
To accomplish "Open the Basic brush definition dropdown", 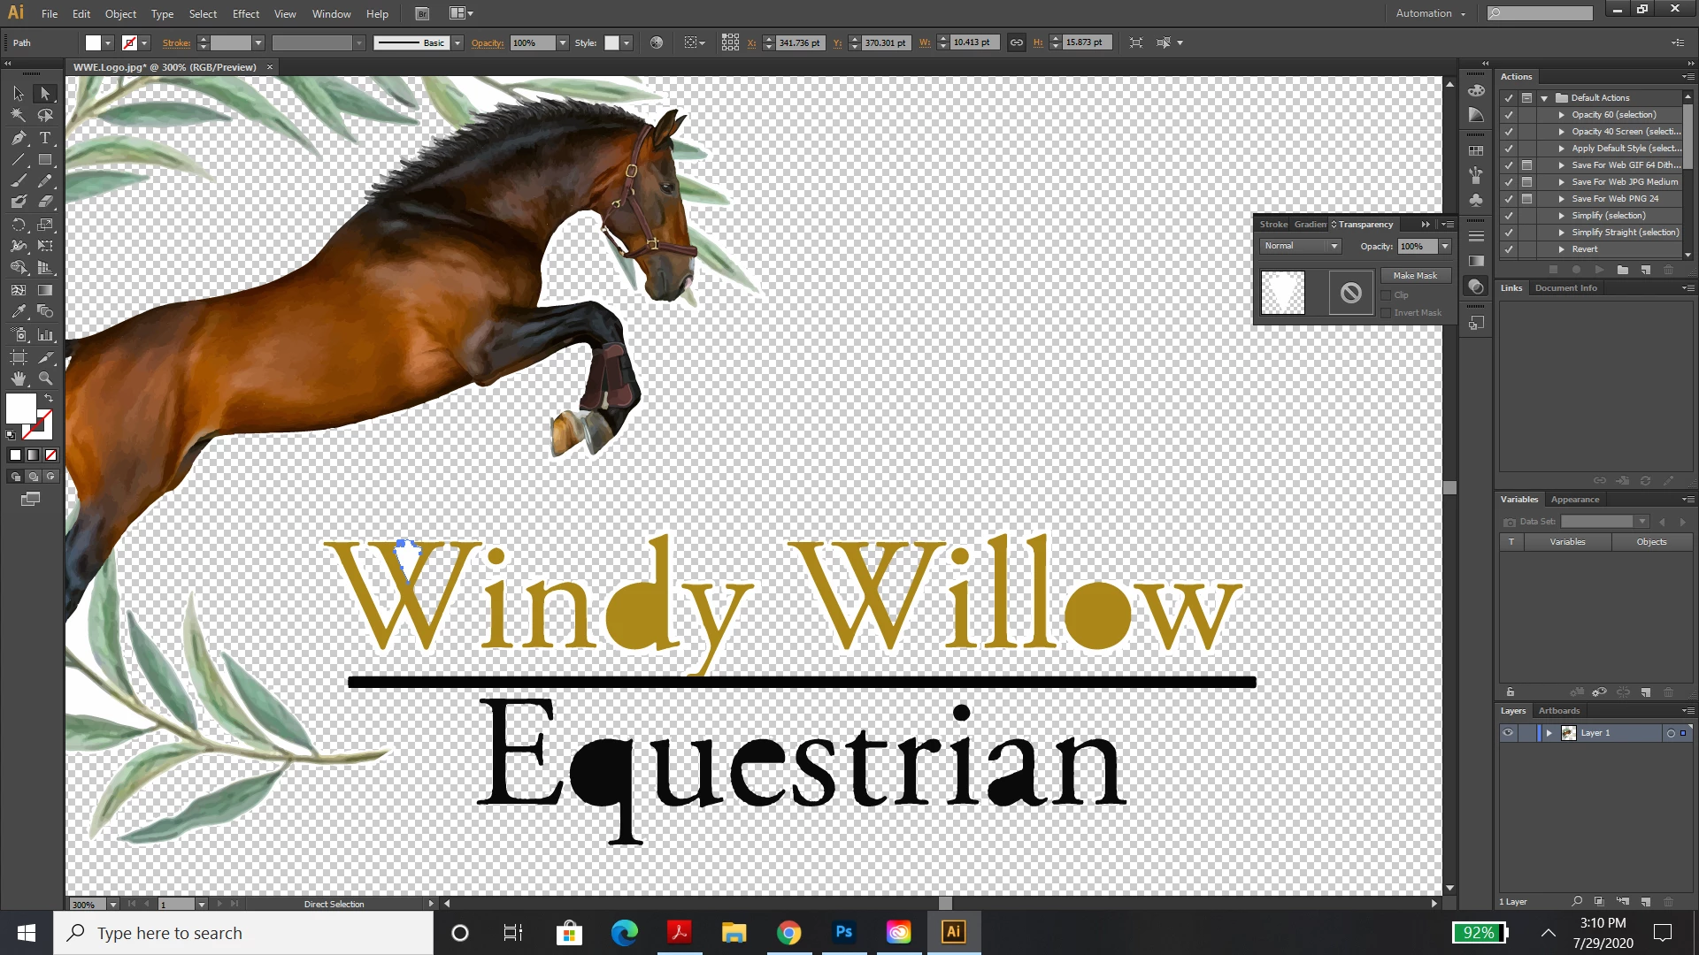I will [x=457, y=43].
